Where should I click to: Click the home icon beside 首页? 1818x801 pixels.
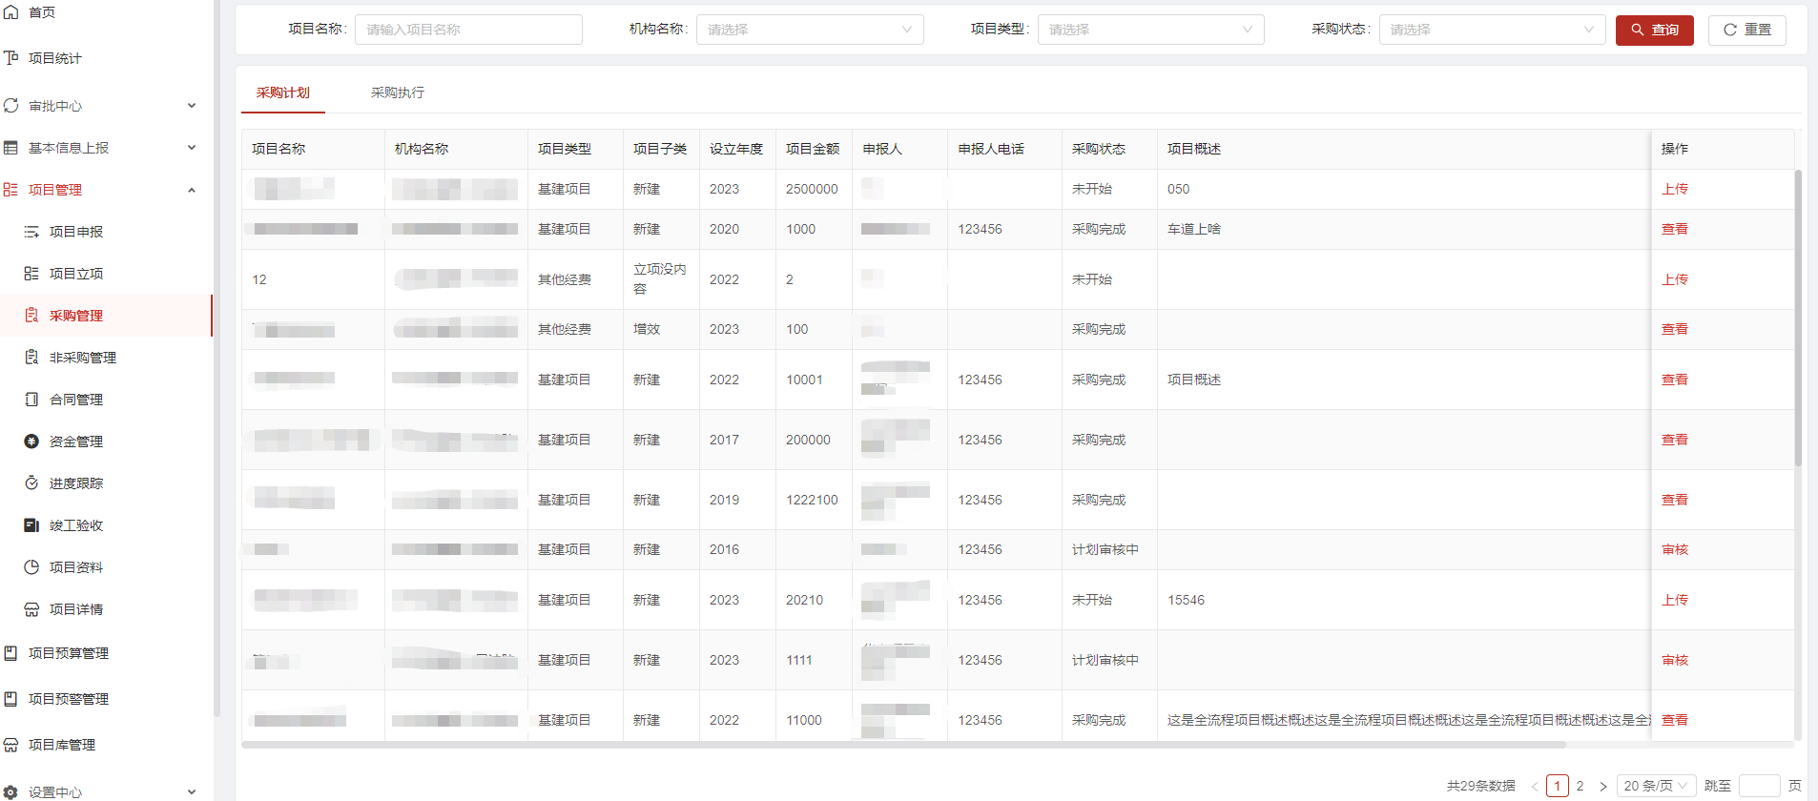[11, 12]
